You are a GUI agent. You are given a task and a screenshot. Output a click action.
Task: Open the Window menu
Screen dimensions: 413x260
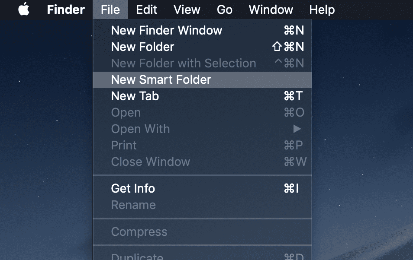click(x=271, y=10)
